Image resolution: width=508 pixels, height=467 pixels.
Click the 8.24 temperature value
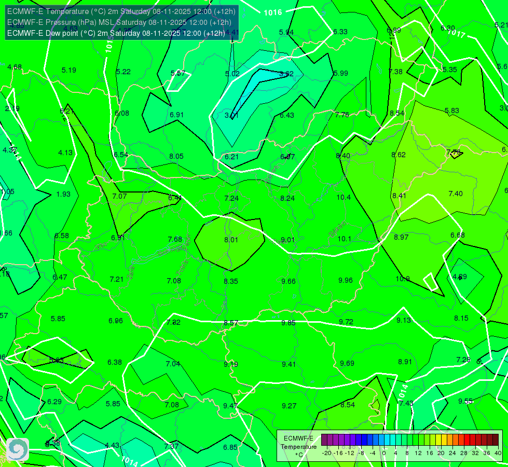click(287, 198)
